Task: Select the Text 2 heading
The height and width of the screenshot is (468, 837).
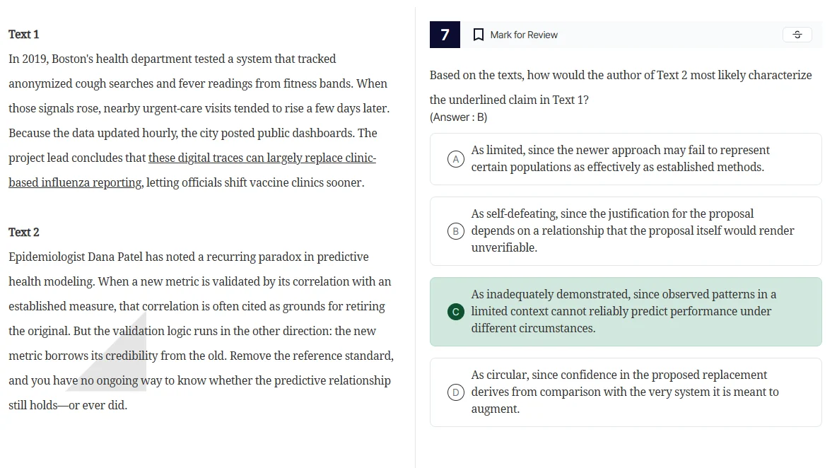Action: (x=23, y=232)
